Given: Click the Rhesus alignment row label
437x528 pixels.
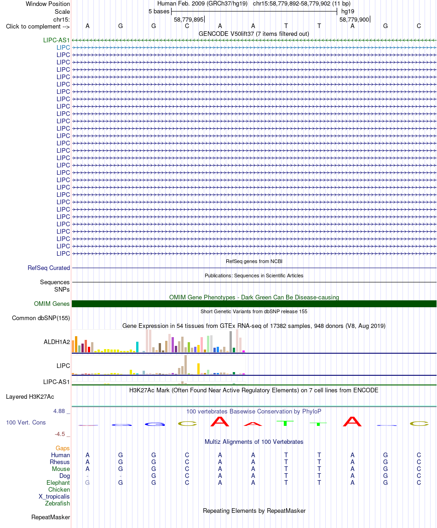Looking at the screenshot, I should click(x=60, y=462).
